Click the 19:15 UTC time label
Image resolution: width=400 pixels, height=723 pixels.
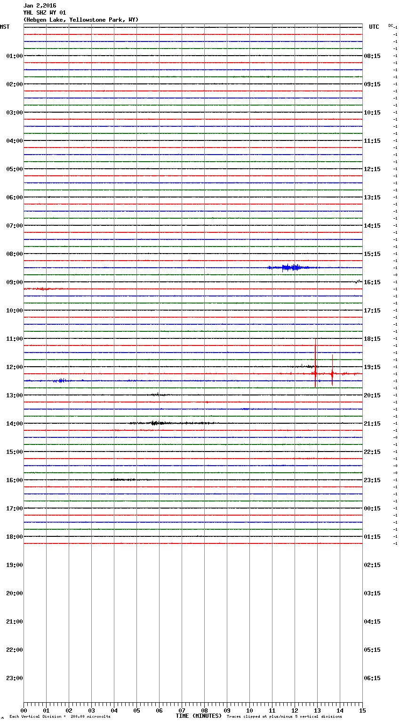[x=372, y=367]
